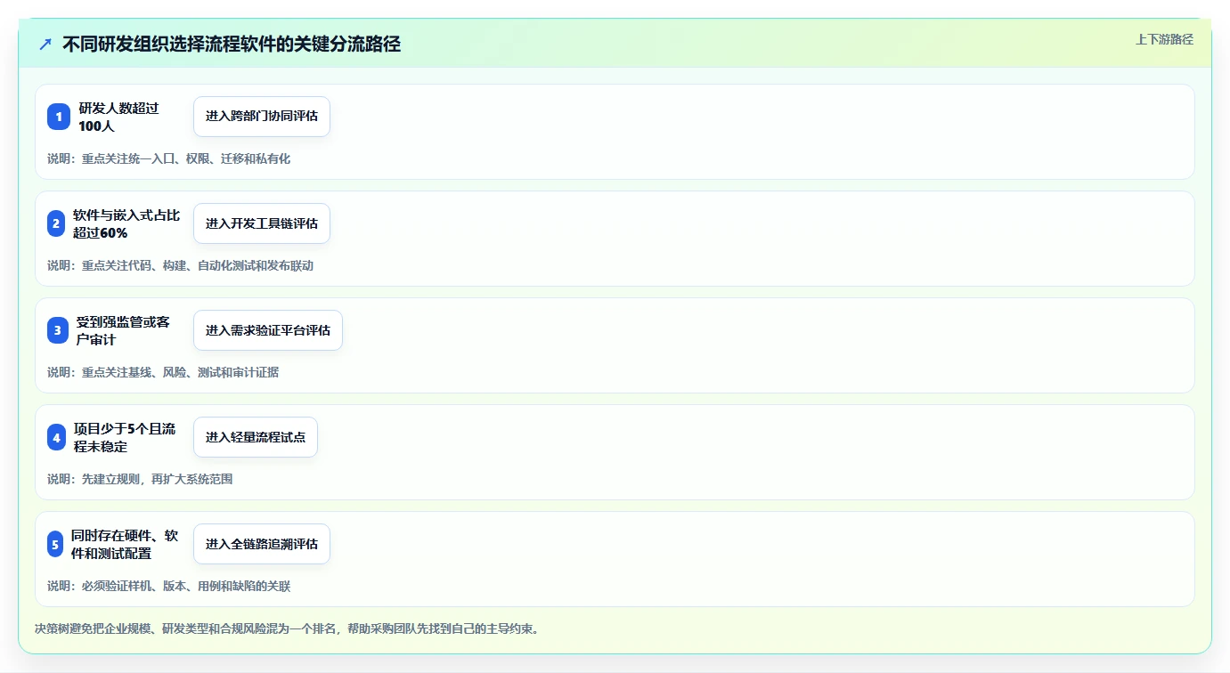Viewport: 1230px width, 673px height.
Task: Click the note 说明：重点关注统一入口、权限、迁移和私有化
Action: (169, 158)
